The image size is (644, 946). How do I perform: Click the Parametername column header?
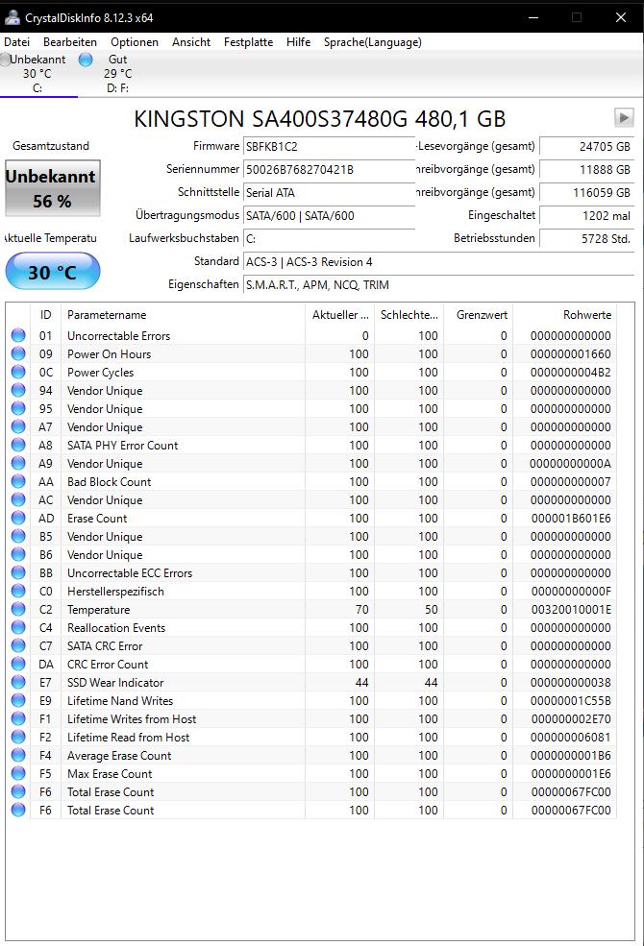pos(183,315)
